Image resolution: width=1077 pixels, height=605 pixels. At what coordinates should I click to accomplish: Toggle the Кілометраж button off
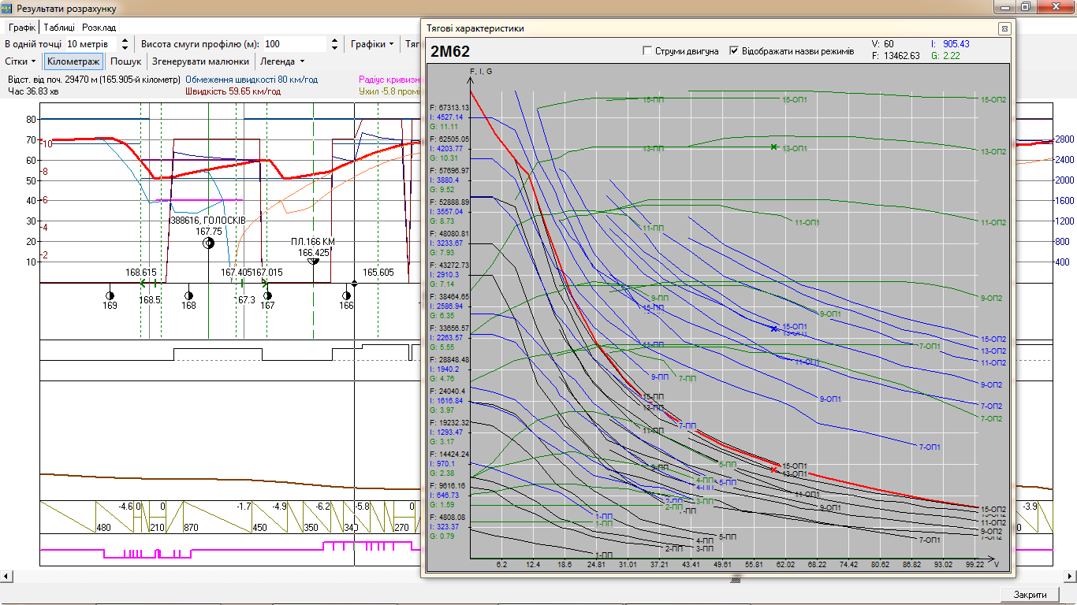73,61
